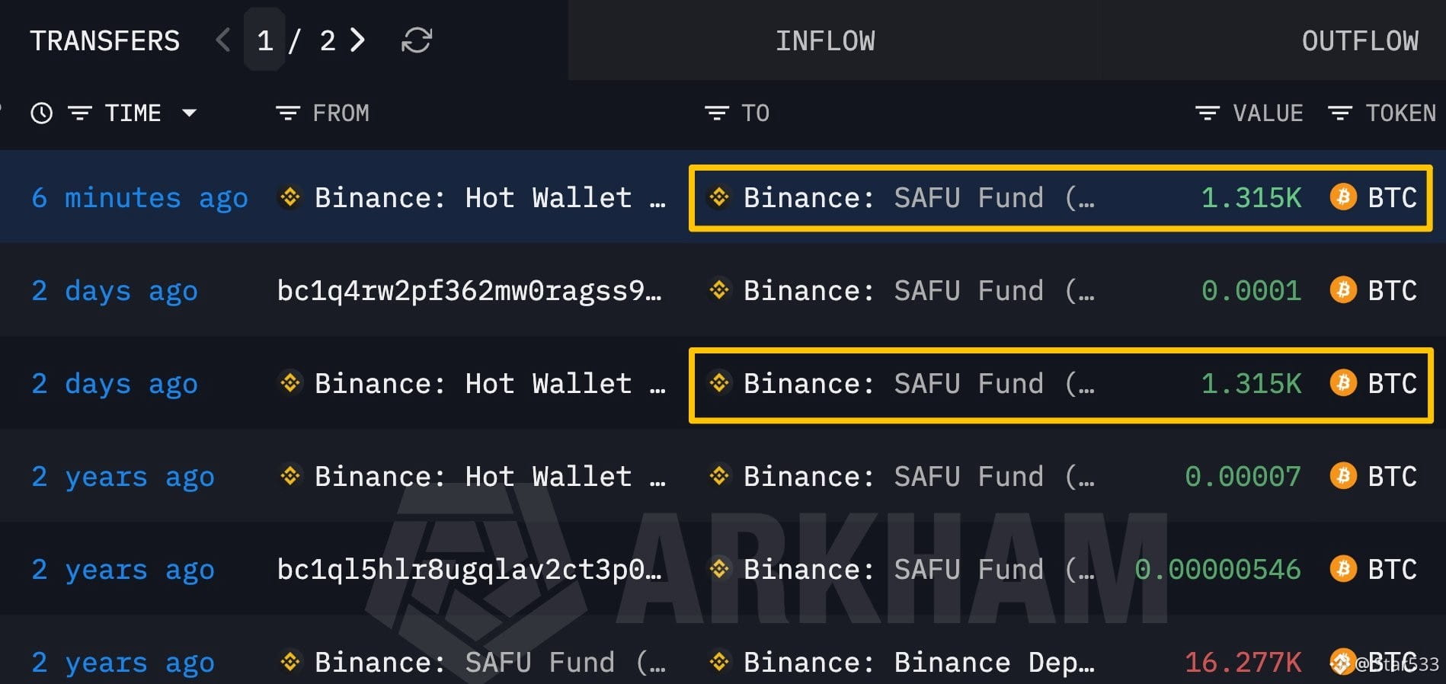Click the BTC token label in 6 minutes ago row
Viewport: 1446px width, 684px height.
pos(1392,198)
